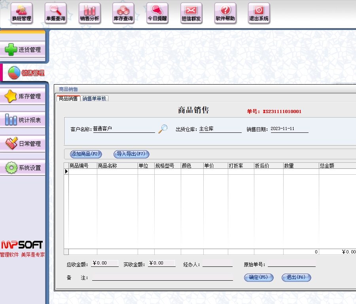Click 退出系统 exit system icon

click(x=259, y=13)
